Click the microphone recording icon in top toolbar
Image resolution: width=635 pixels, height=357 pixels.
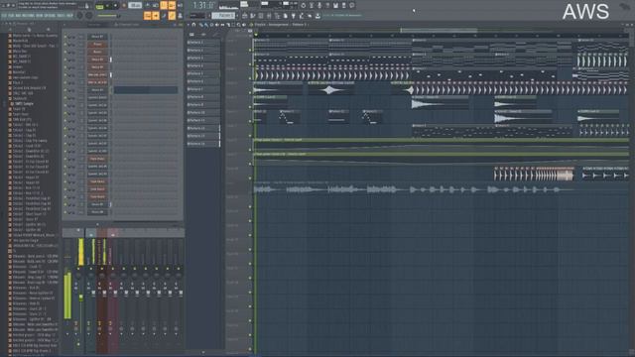tap(319, 5)
